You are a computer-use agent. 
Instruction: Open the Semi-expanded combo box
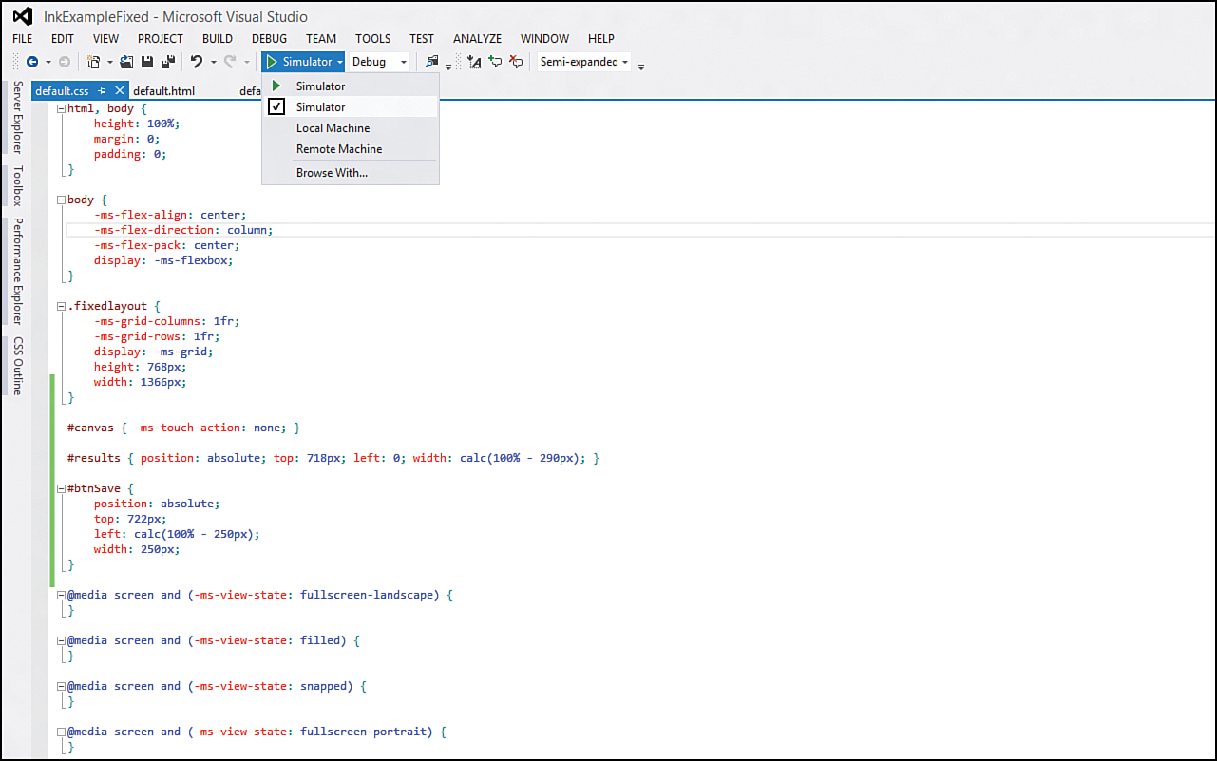click(x=584, y=62)
